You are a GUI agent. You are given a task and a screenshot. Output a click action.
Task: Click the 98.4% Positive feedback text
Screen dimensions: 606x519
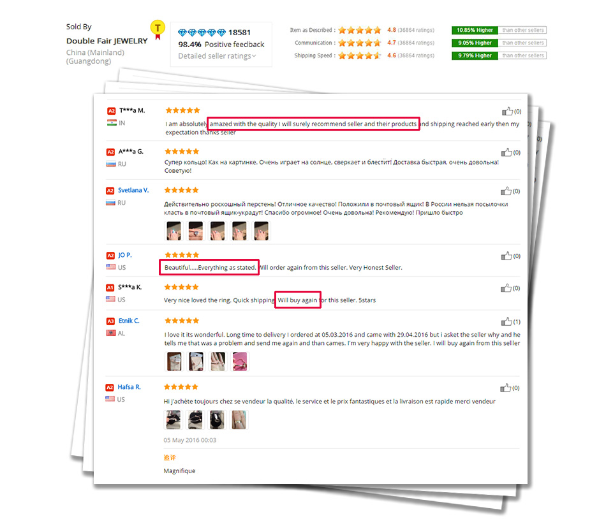[221, 45]
